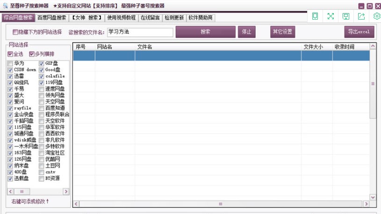Image resolution: width=381 pixels, height=214 pixels.
Task: Switch to the 百度网盘搜索 tab
Action: coord(52,18)
